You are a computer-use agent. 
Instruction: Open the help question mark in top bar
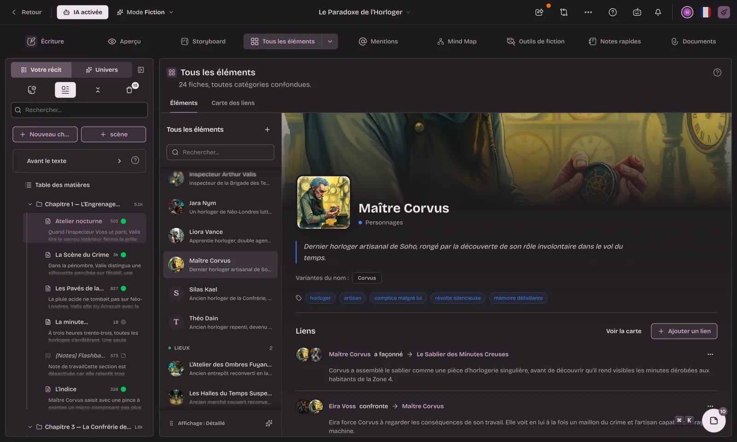click(613, 12)
